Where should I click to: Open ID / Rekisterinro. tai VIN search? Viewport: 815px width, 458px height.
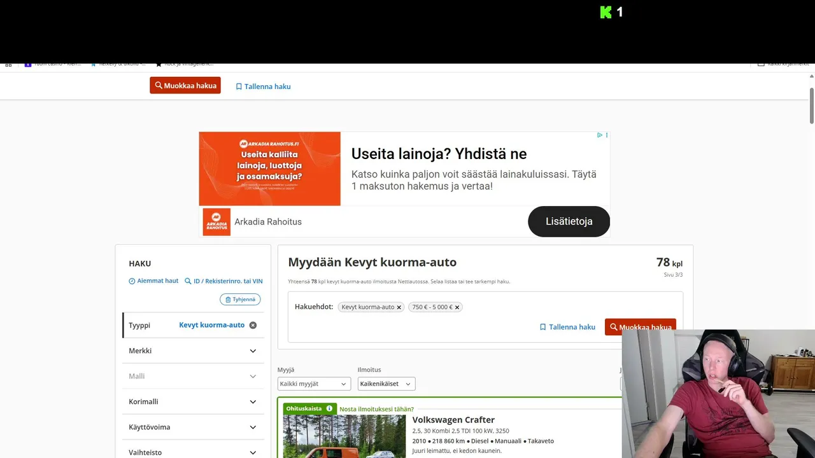(223, 281)
